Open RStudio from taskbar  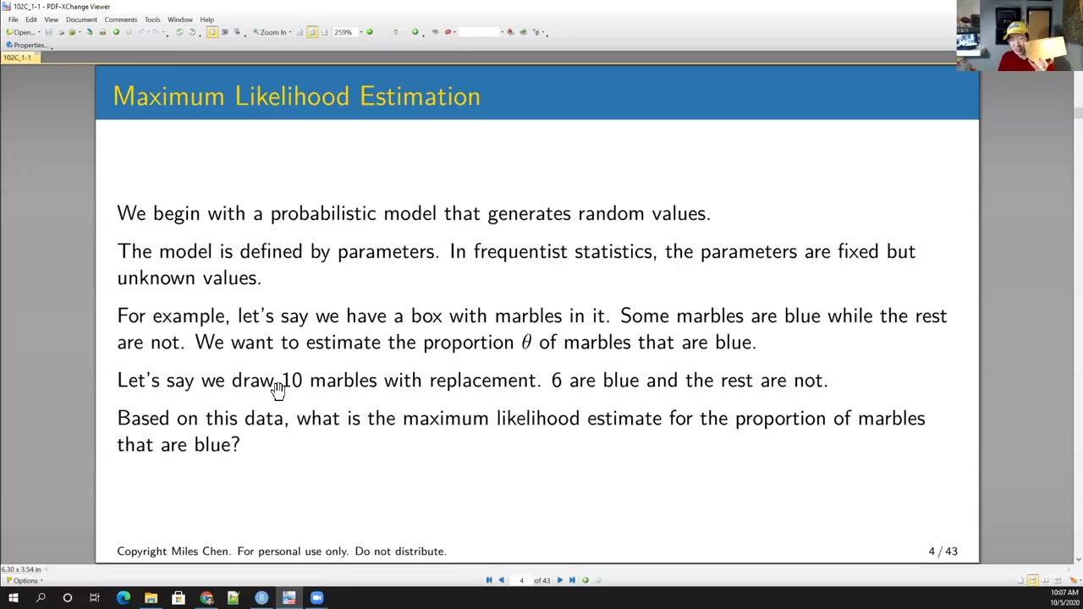coord(261,598)
